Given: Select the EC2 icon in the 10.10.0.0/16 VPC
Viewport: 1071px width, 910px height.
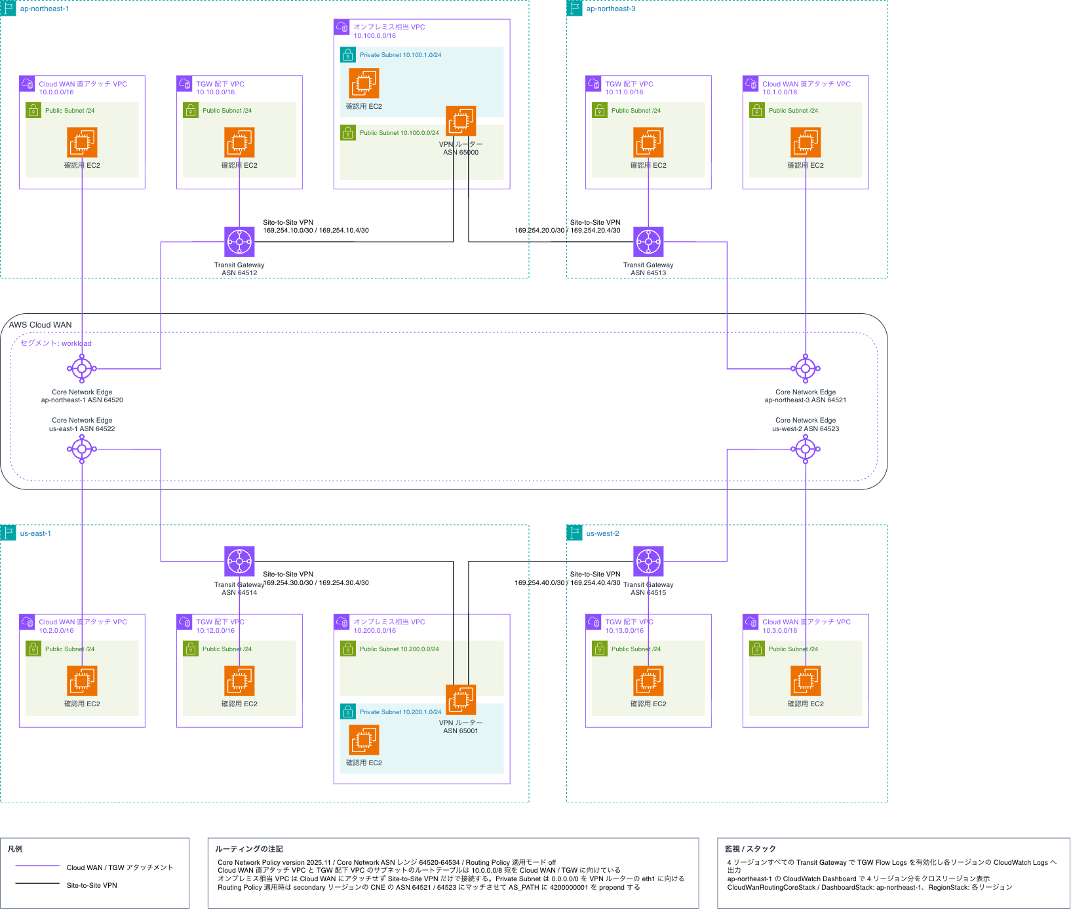Looking at the screenshot, I should [x=239, y=142].
